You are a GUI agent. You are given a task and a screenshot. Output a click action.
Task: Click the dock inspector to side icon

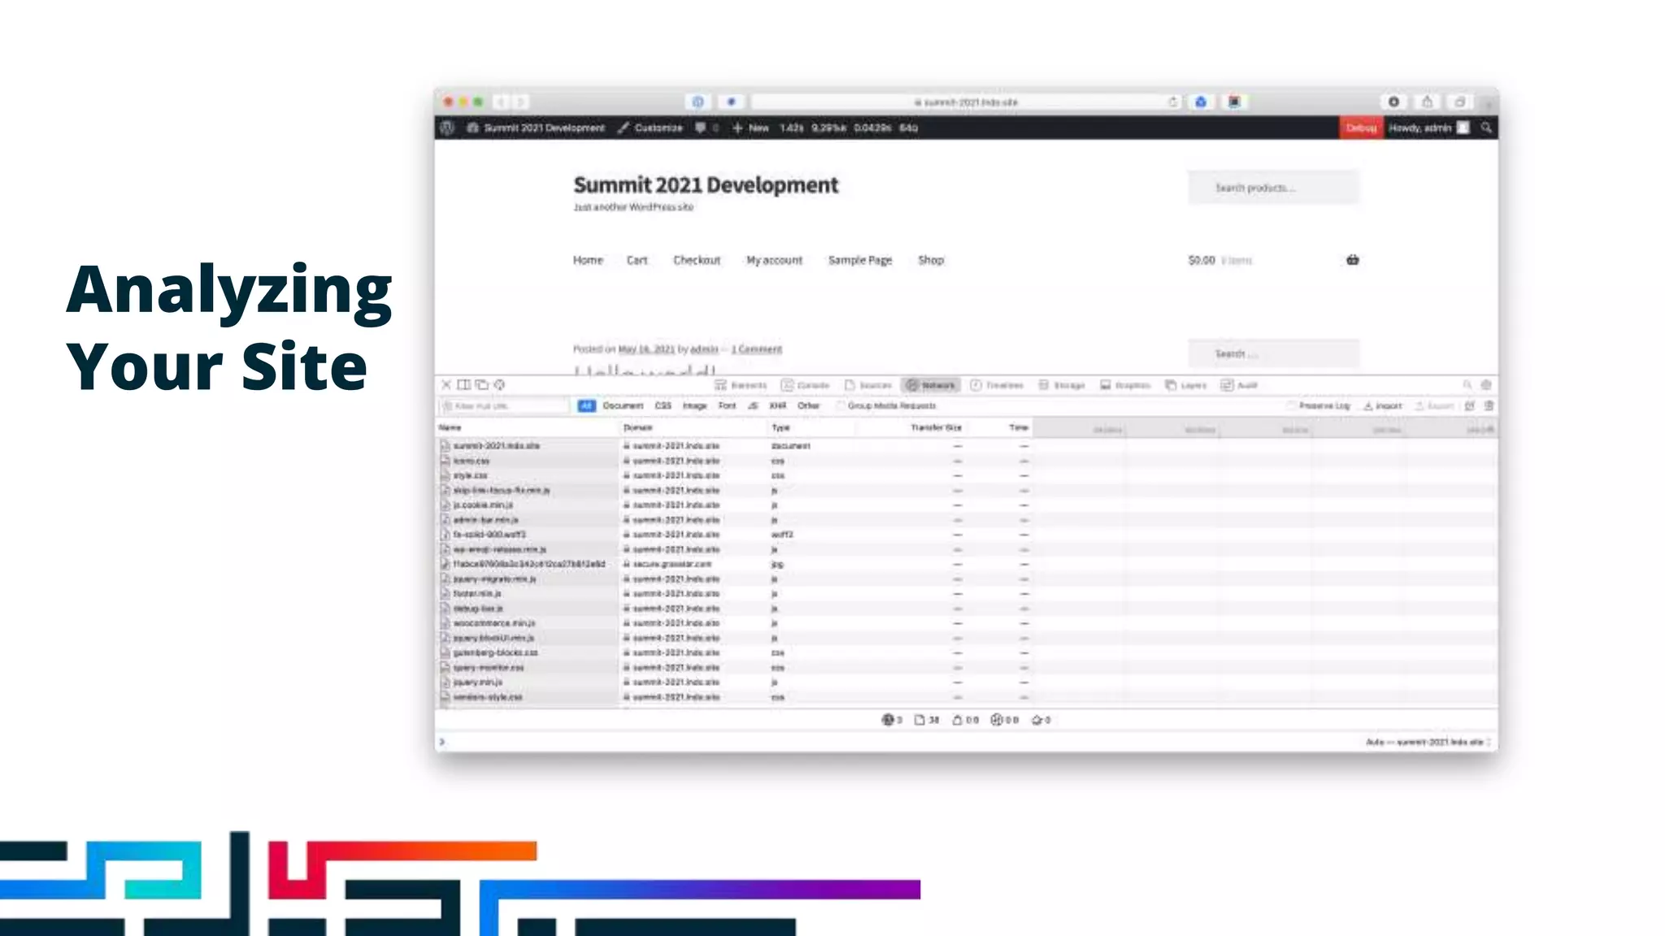tap(463, 384)
